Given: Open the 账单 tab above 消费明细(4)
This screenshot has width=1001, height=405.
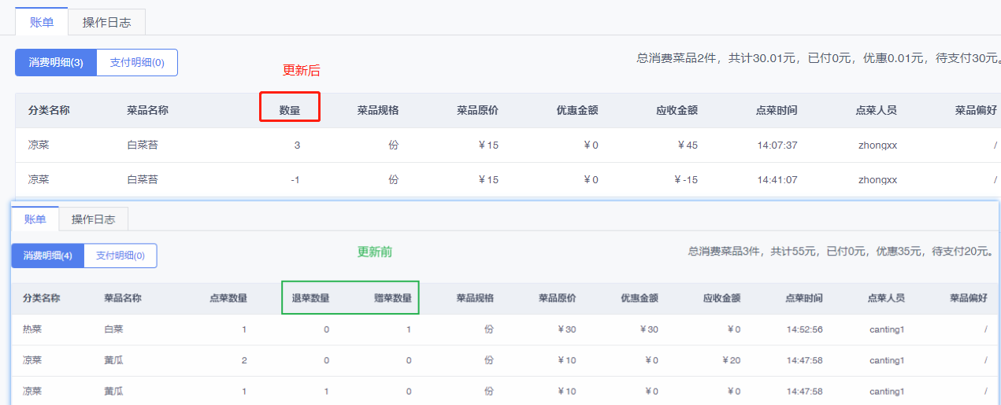Looking at the screenshot, I should point(35,219).
